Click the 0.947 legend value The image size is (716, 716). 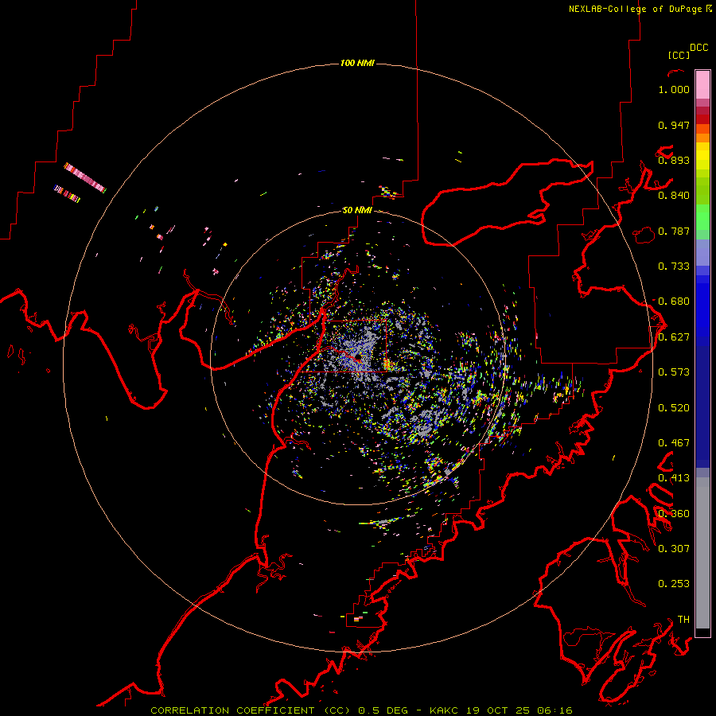[x=674, y=125]
